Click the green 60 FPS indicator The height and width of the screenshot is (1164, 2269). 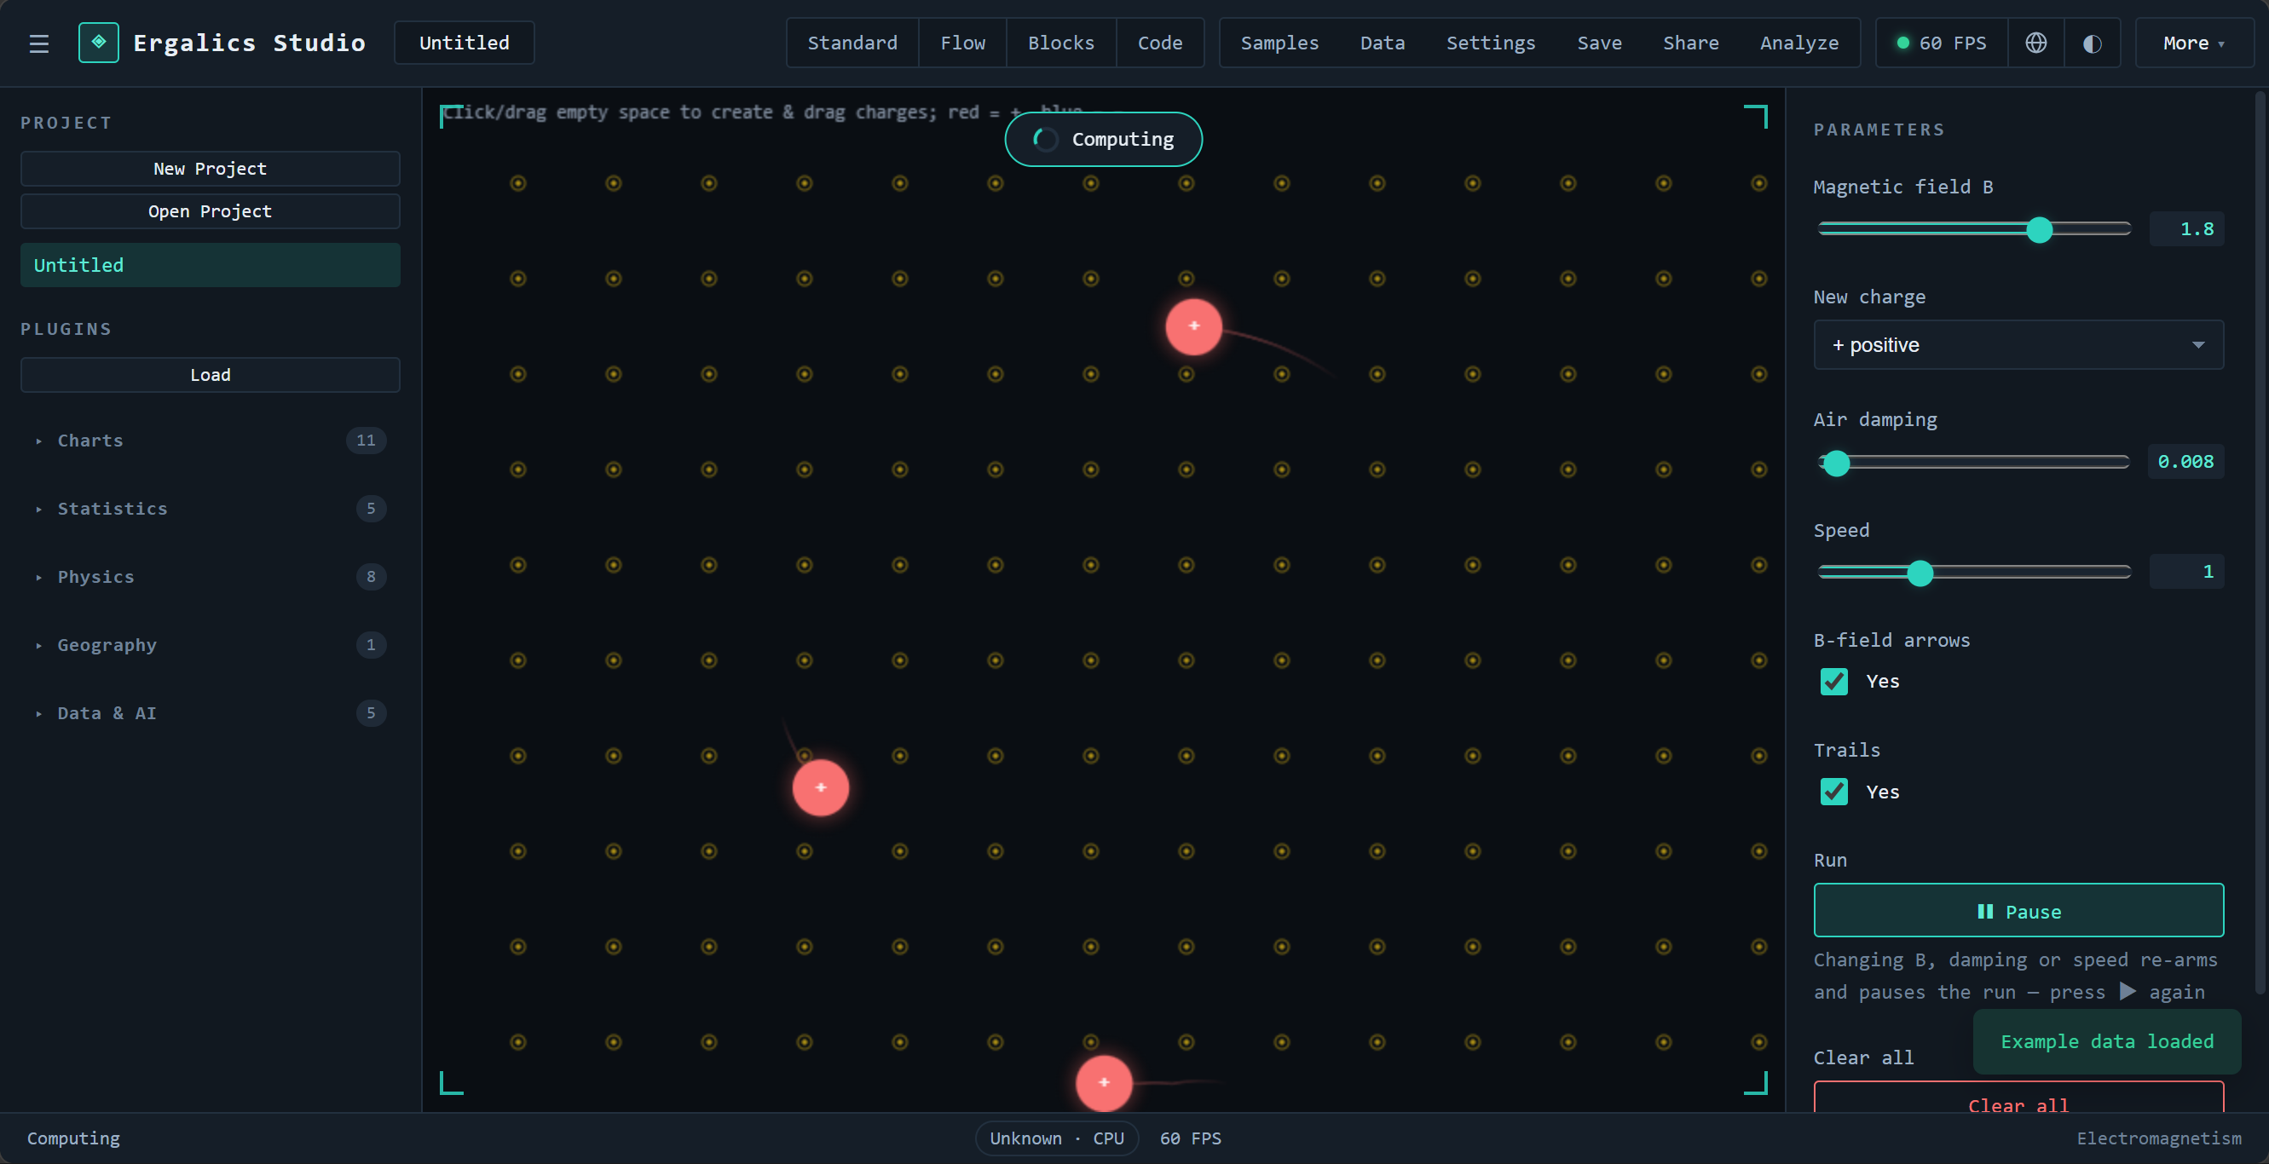(1943, 43)
